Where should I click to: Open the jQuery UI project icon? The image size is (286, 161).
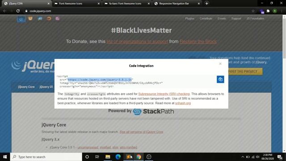click(30, 18)
